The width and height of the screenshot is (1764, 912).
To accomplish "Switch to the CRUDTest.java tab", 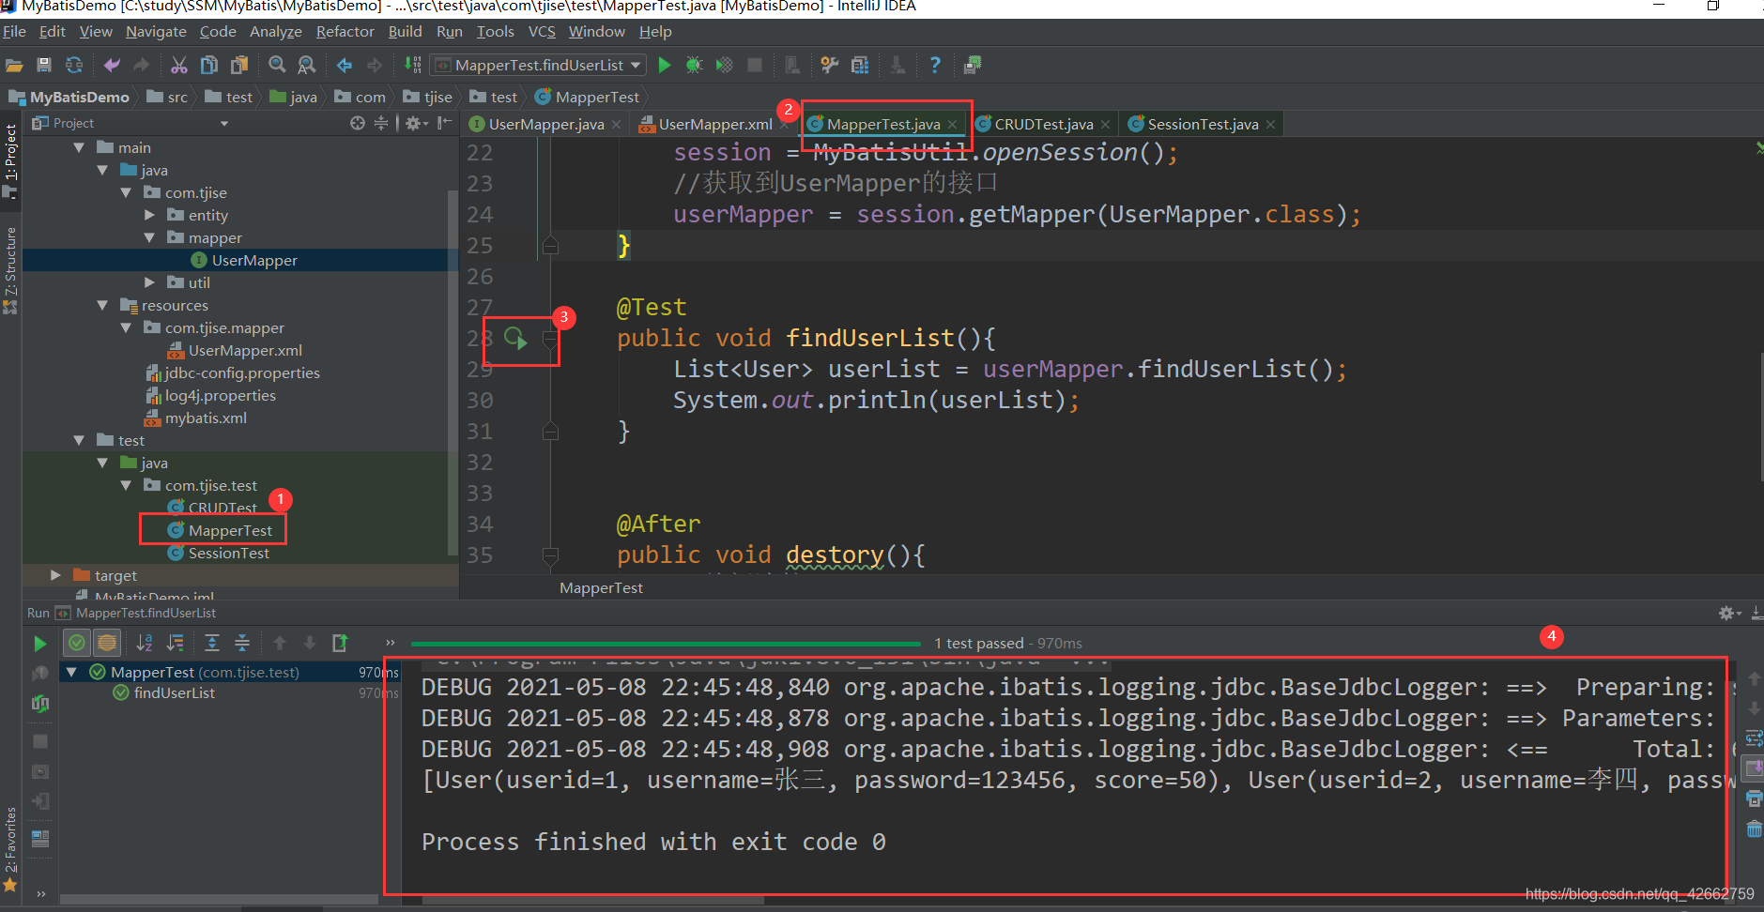I will coord(1043,124).
